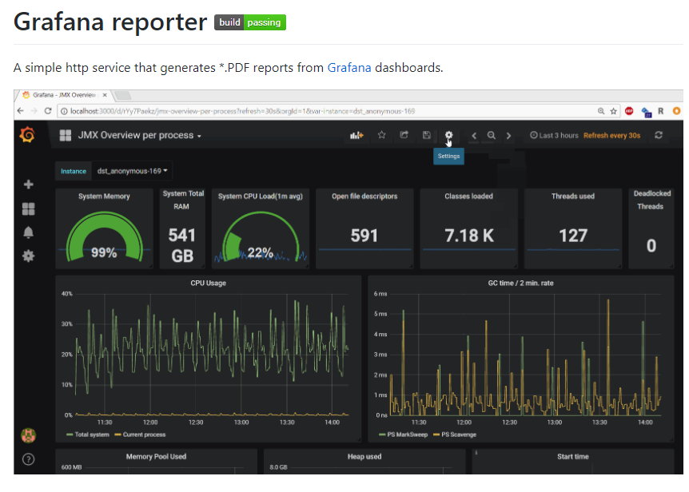Open the Classes loaded panel title
This screenshot has width=689, height=492.
tap(468, 196)
